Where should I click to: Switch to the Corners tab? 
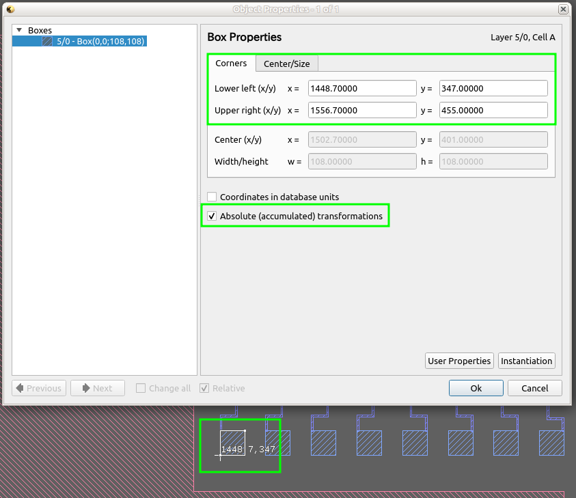(231, 64)
